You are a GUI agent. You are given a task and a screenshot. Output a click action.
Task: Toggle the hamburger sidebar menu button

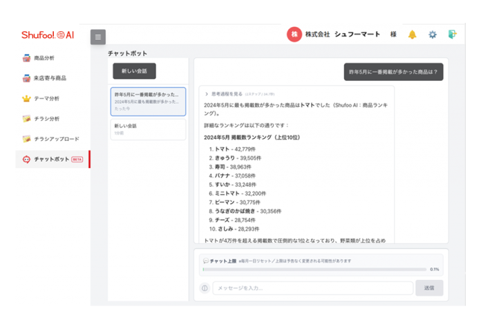point(98,37)
